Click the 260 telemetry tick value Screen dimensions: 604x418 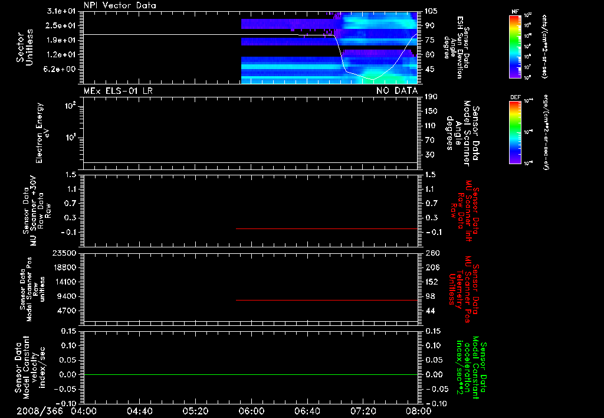[432, 253]
